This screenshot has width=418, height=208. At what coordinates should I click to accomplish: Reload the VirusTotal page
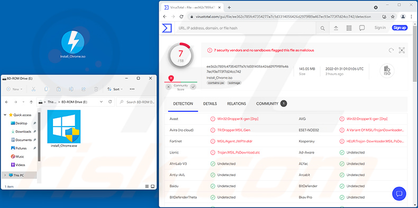[181, 16]
